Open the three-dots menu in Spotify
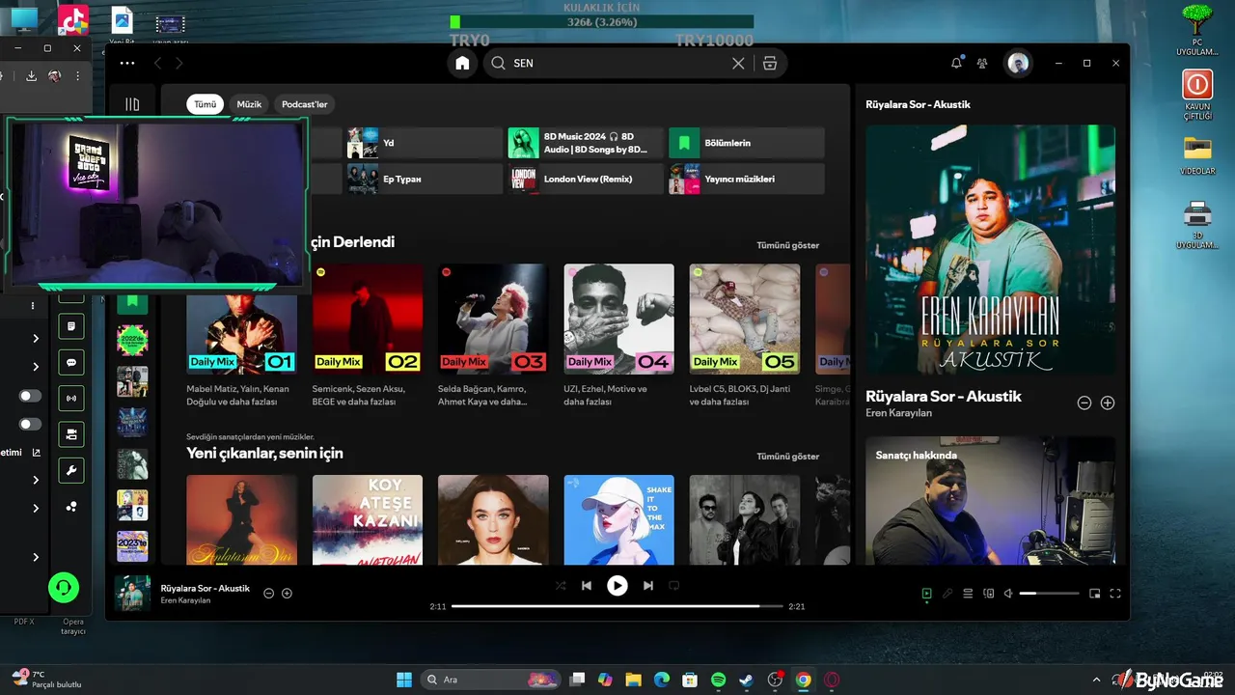Viewport: 1235px width, 695px height. (x=127, y=63)
